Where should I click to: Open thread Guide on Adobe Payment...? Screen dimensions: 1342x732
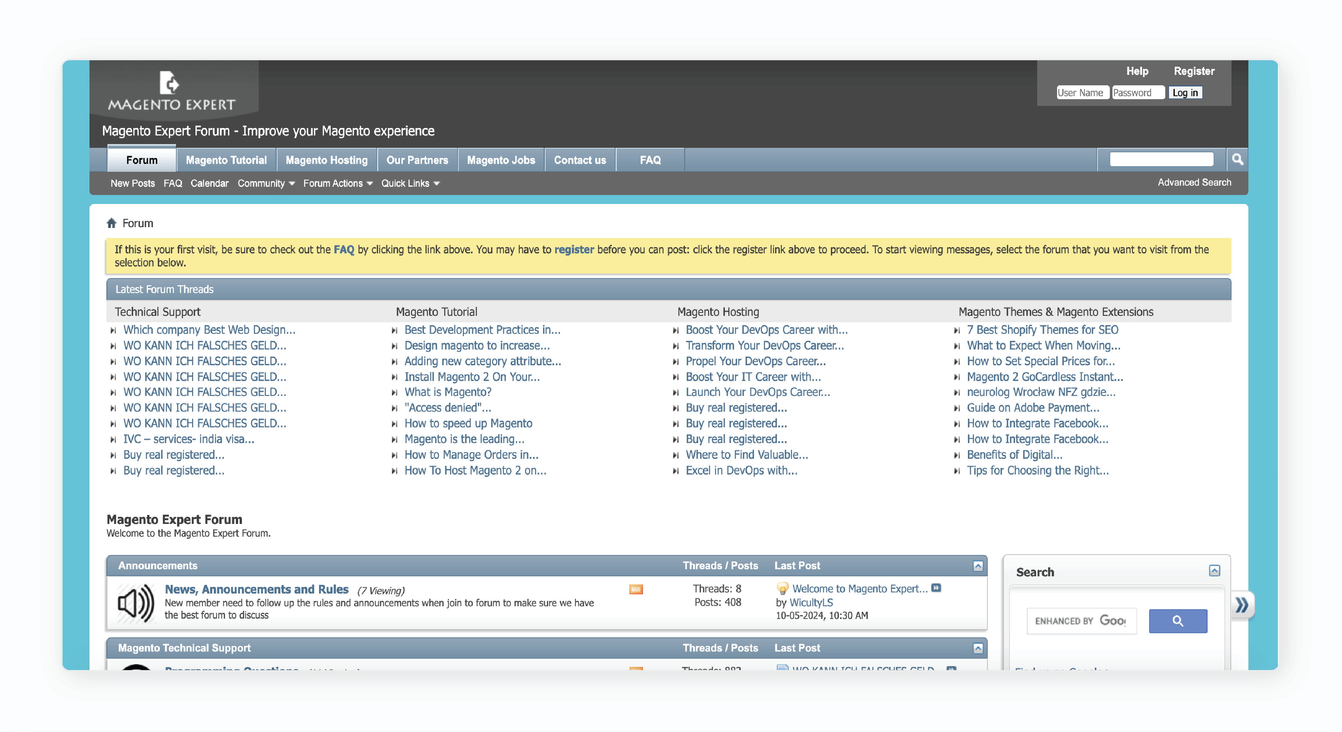pyautogui.click(x=1033, y=408)
